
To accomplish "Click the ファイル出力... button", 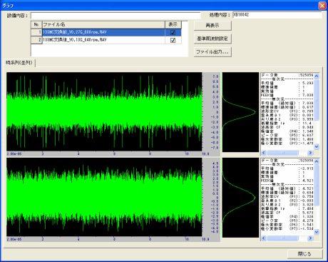I will click(212, 51).
